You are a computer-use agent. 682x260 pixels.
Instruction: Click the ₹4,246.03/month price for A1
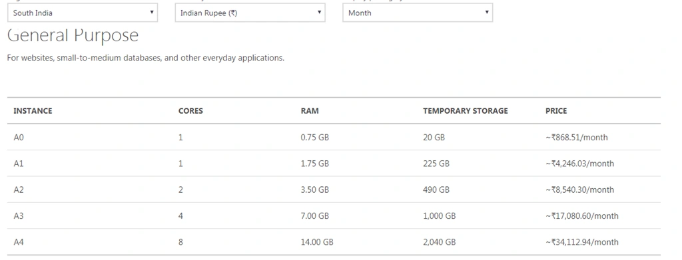tap(580, 164)
